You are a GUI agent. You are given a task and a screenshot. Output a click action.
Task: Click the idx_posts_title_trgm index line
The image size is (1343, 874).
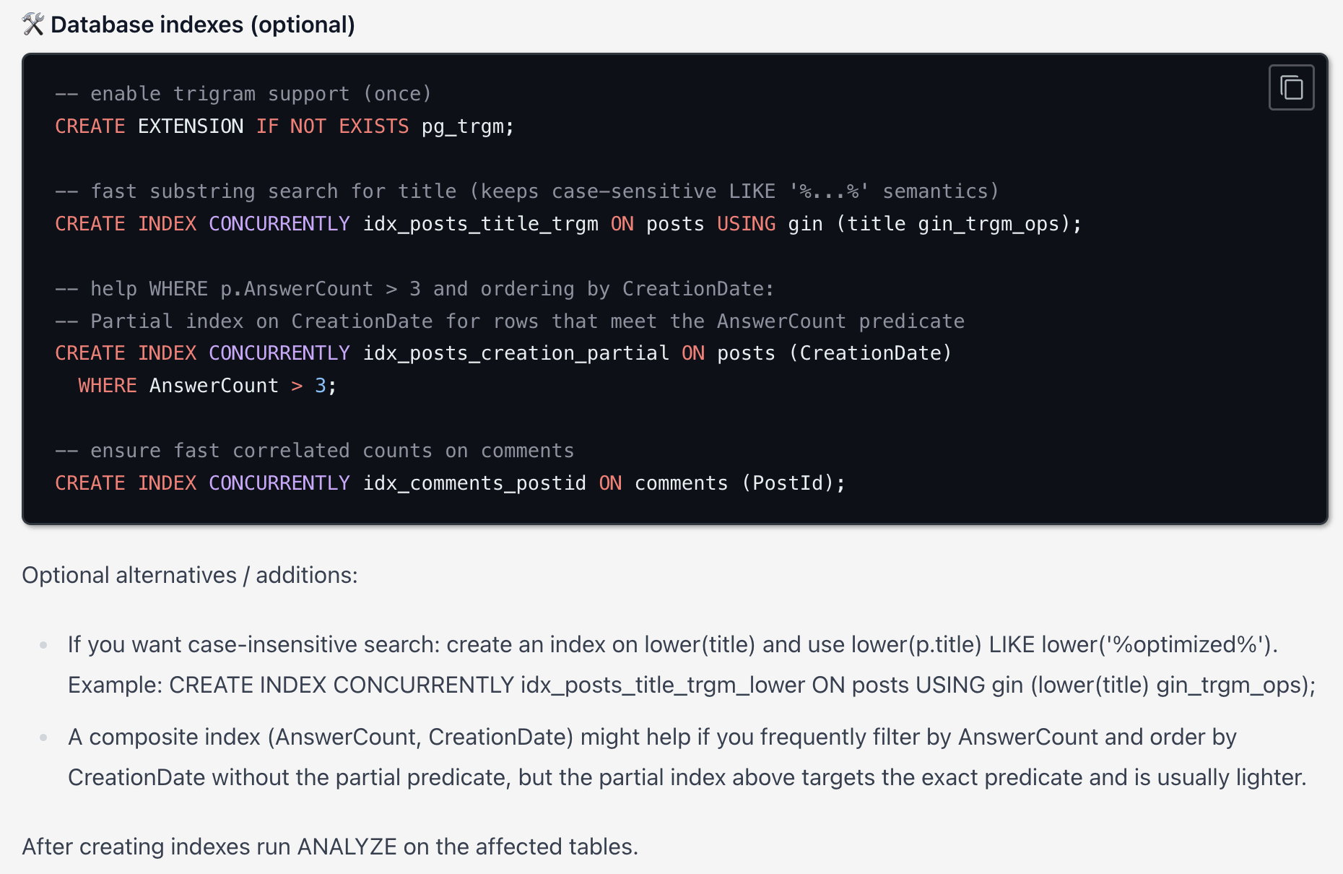point(567,223)
